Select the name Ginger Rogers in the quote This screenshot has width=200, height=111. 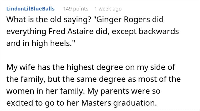(123, 20)
